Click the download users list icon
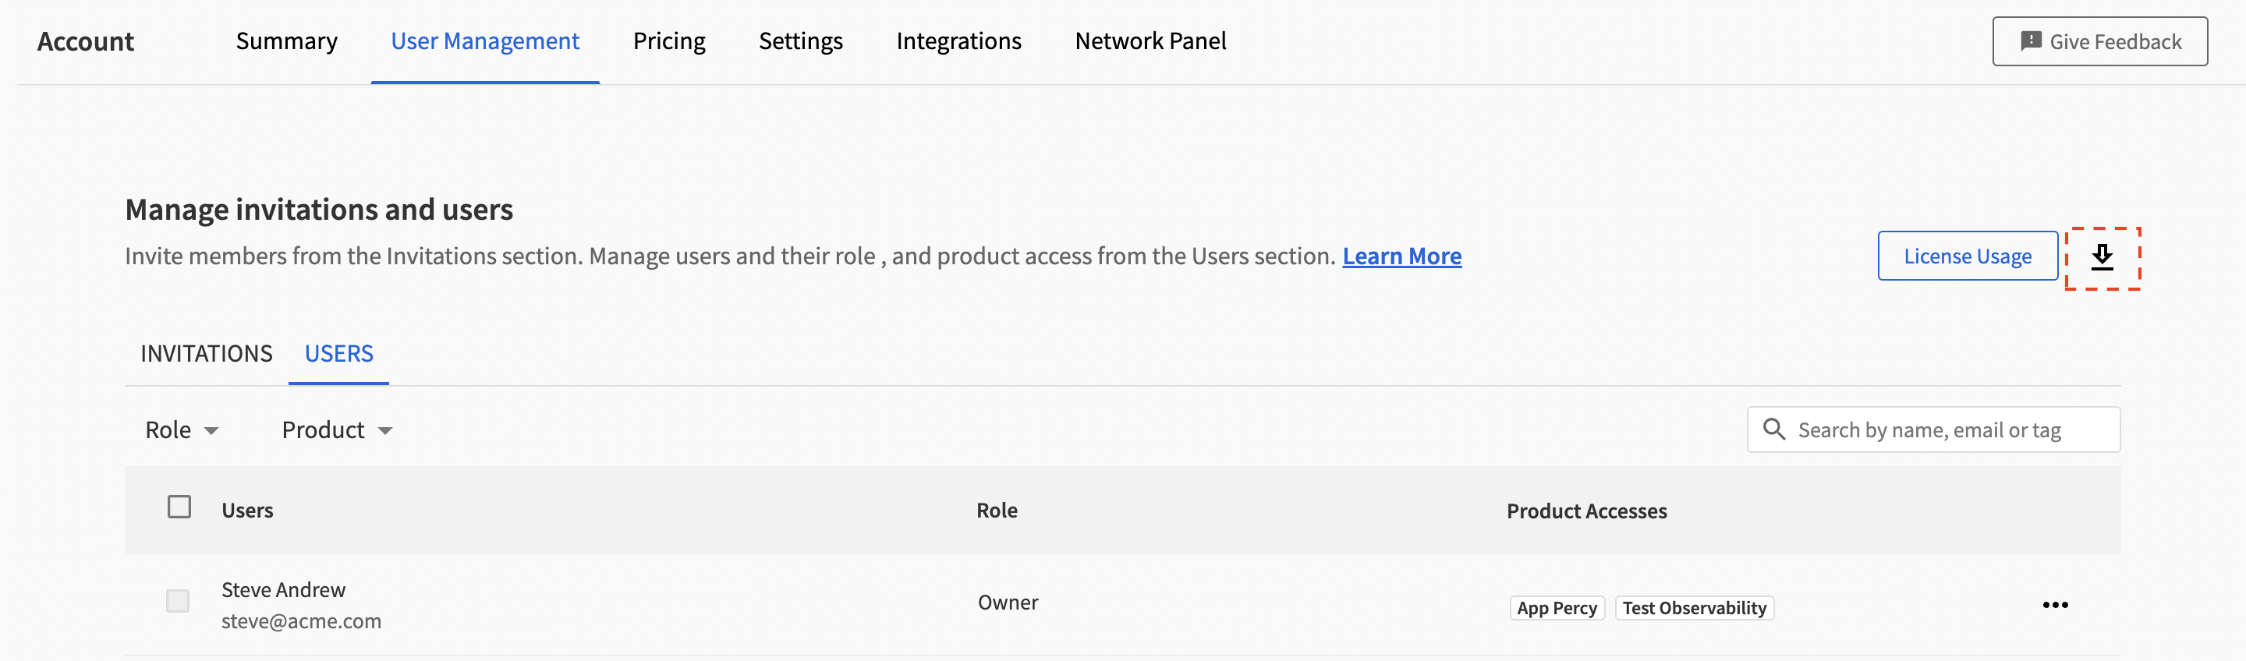 [2103, 257]
